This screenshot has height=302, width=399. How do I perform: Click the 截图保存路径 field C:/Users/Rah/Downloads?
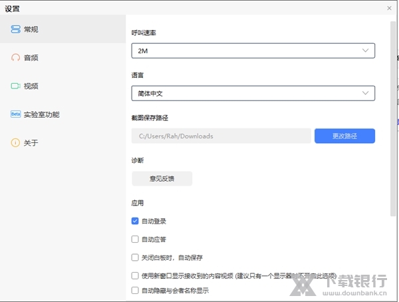coord(221,136)
